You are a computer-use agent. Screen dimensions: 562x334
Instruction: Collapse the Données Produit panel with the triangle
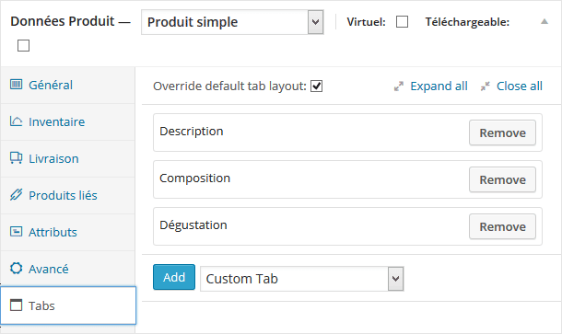point(544,21)
